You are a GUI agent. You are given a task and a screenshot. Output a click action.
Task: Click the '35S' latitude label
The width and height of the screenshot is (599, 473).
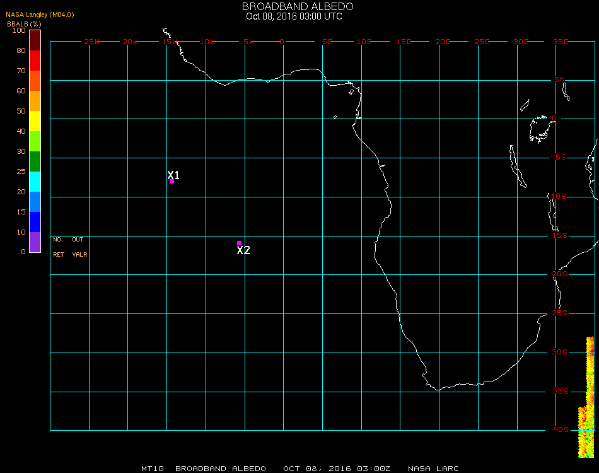coord(561,391)
